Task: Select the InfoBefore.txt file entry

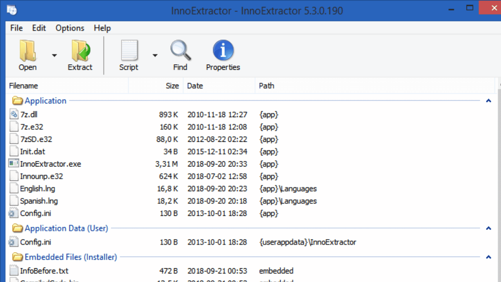Action: [44, 271]
